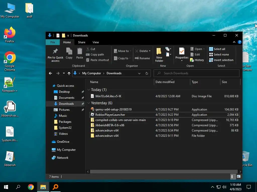The height and width of the screenshot is (192, 257).
Task: Click the Paste ribbon button
Action: 80,53
